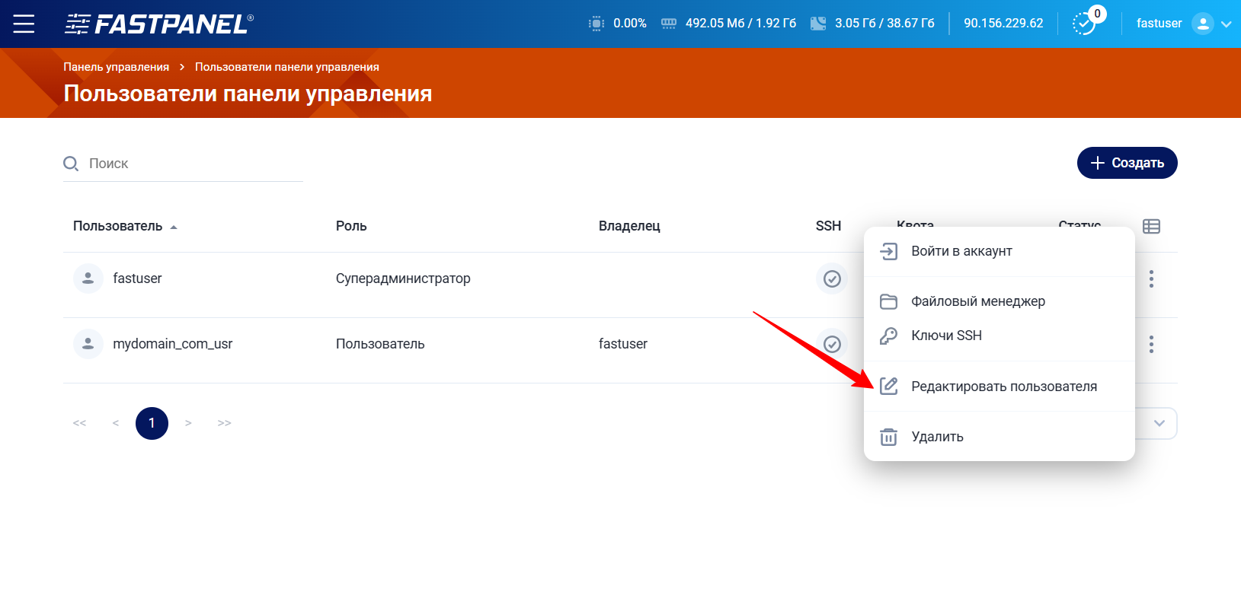Click the FASTPANEL logo

(158, 24)
